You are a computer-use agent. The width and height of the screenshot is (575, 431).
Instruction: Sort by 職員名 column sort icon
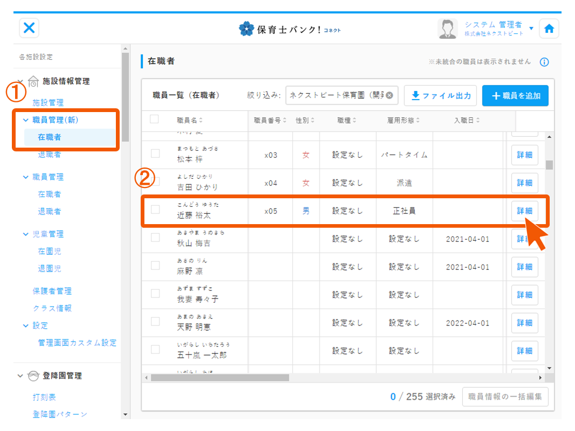[x=200, y=120]
